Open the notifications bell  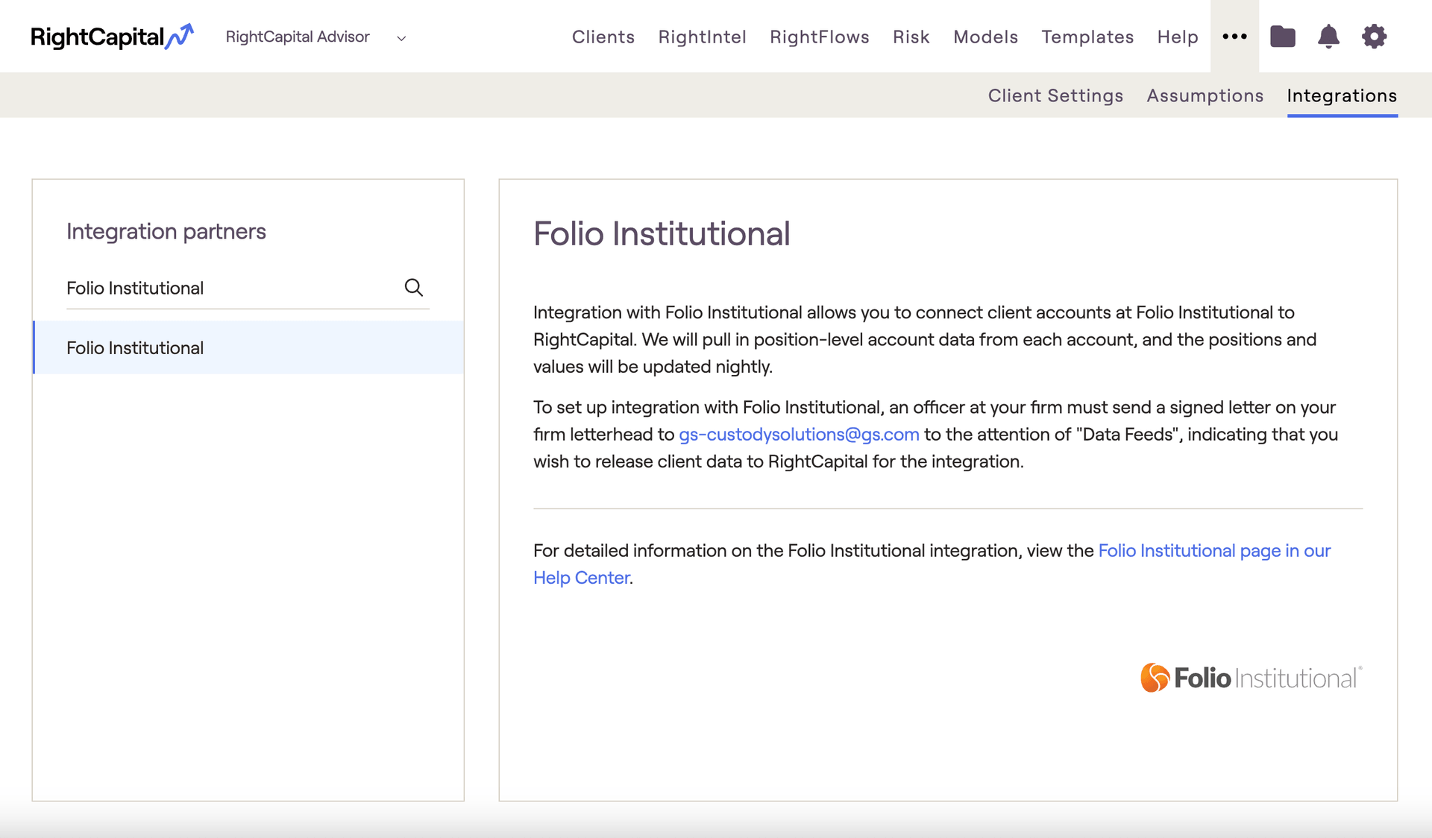[1328, 37]
